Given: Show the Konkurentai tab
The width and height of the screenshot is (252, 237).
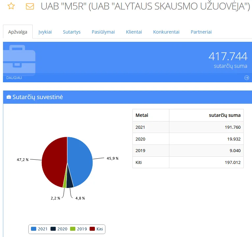Looking at the screenshot, I should coord(166,32).
